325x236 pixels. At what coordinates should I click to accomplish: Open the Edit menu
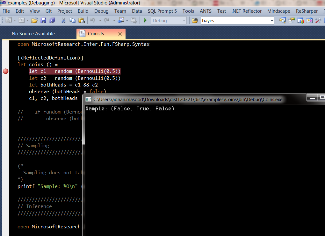coord(20,11)
